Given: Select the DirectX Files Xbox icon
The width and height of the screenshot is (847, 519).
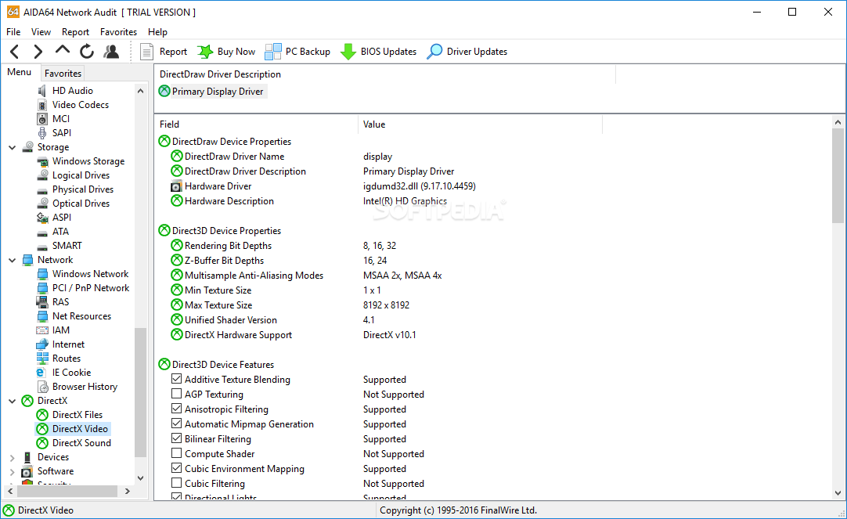Looking at the screenshot, I should point(42,415).
